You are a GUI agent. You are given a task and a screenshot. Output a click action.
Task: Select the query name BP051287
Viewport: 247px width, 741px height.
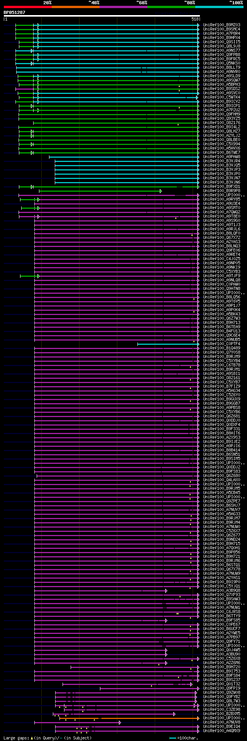[x=14, y=12]
